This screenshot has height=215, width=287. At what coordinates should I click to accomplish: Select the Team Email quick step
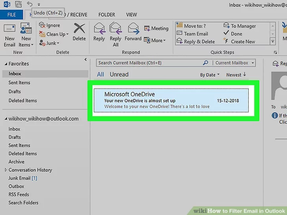tap(192, 34)
